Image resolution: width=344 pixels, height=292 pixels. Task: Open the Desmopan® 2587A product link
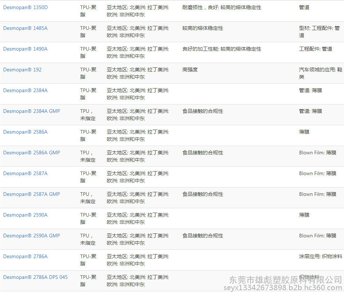pos(25,174)
